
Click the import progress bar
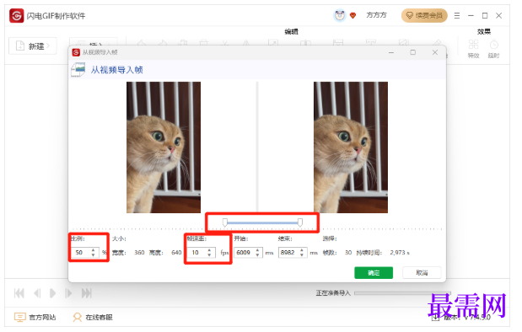403,293
